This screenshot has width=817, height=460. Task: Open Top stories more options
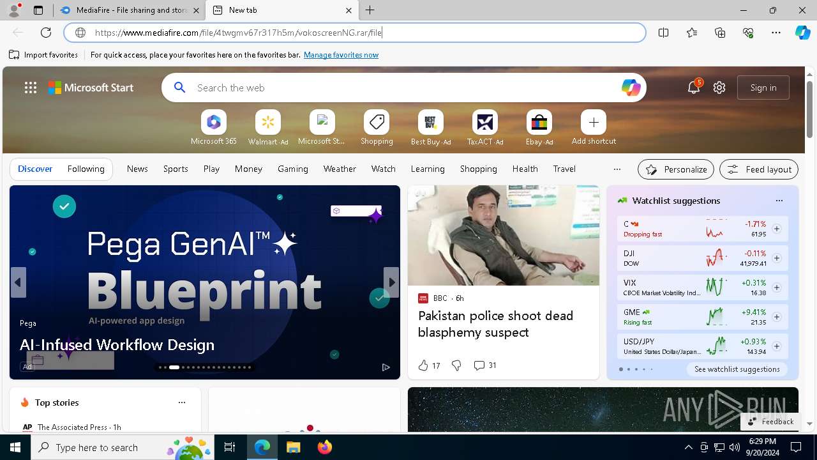coord(182,402)
